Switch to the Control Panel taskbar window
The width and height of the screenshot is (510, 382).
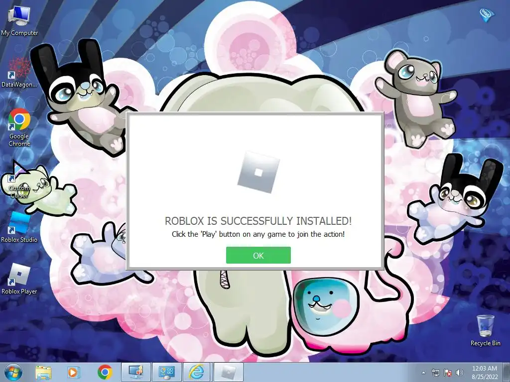[x=166, y=372]
